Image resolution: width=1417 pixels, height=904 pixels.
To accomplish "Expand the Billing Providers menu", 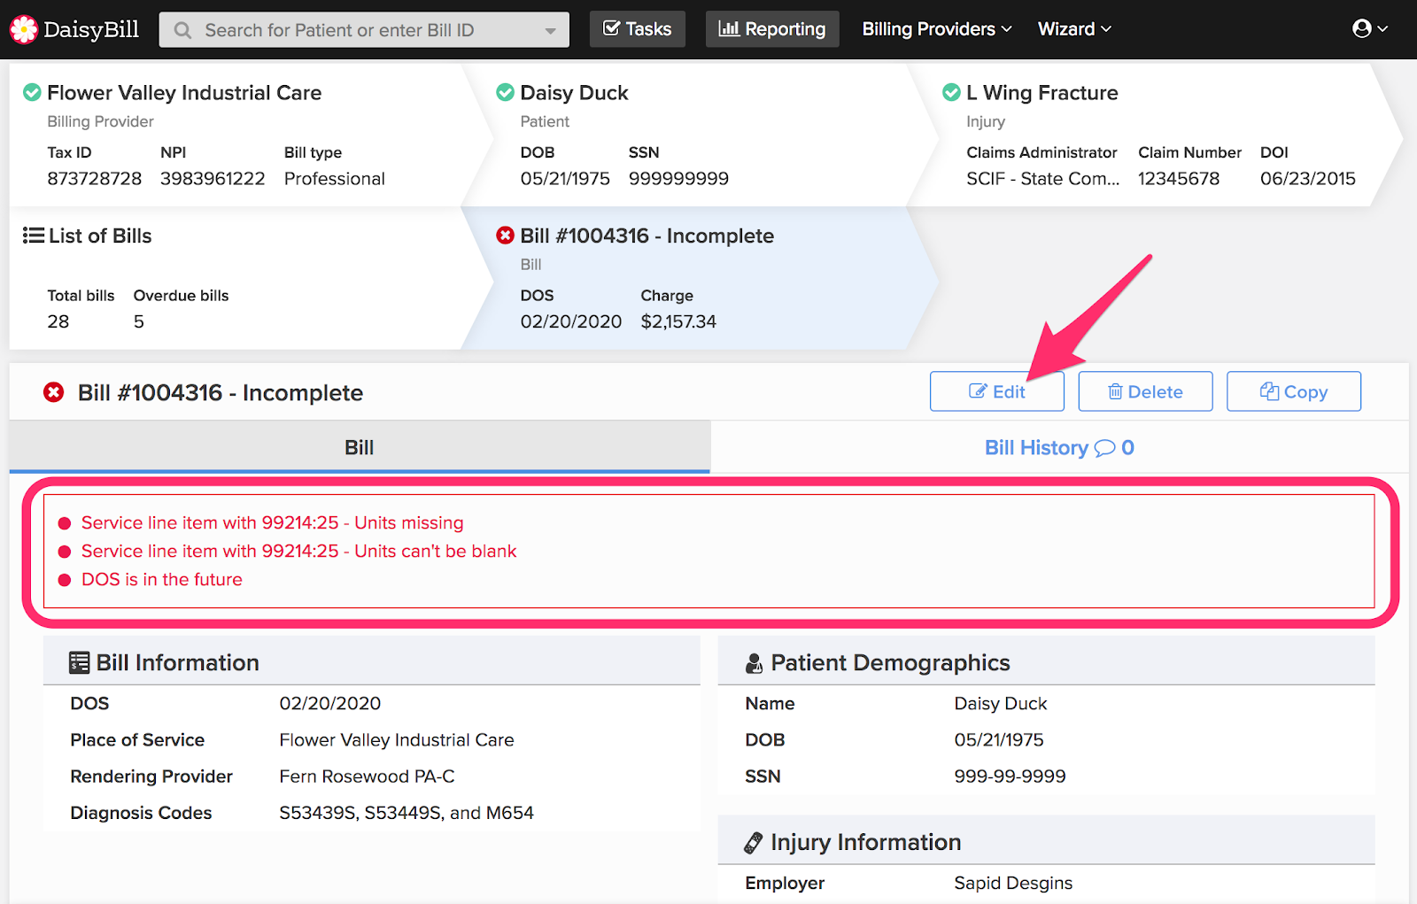I will [937, 29].
